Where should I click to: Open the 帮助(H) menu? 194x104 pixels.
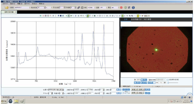(42, 4)
